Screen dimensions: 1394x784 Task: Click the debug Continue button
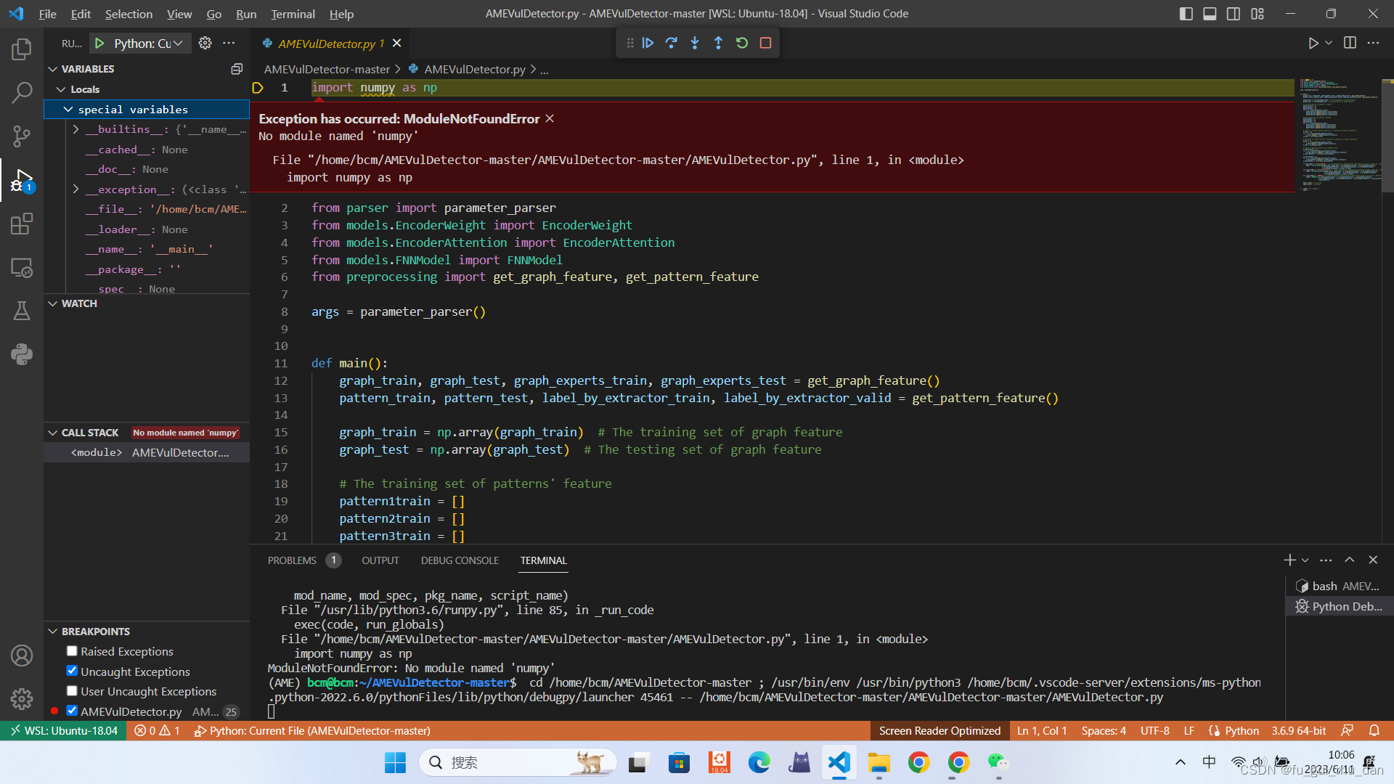click(x=648, y=44)
